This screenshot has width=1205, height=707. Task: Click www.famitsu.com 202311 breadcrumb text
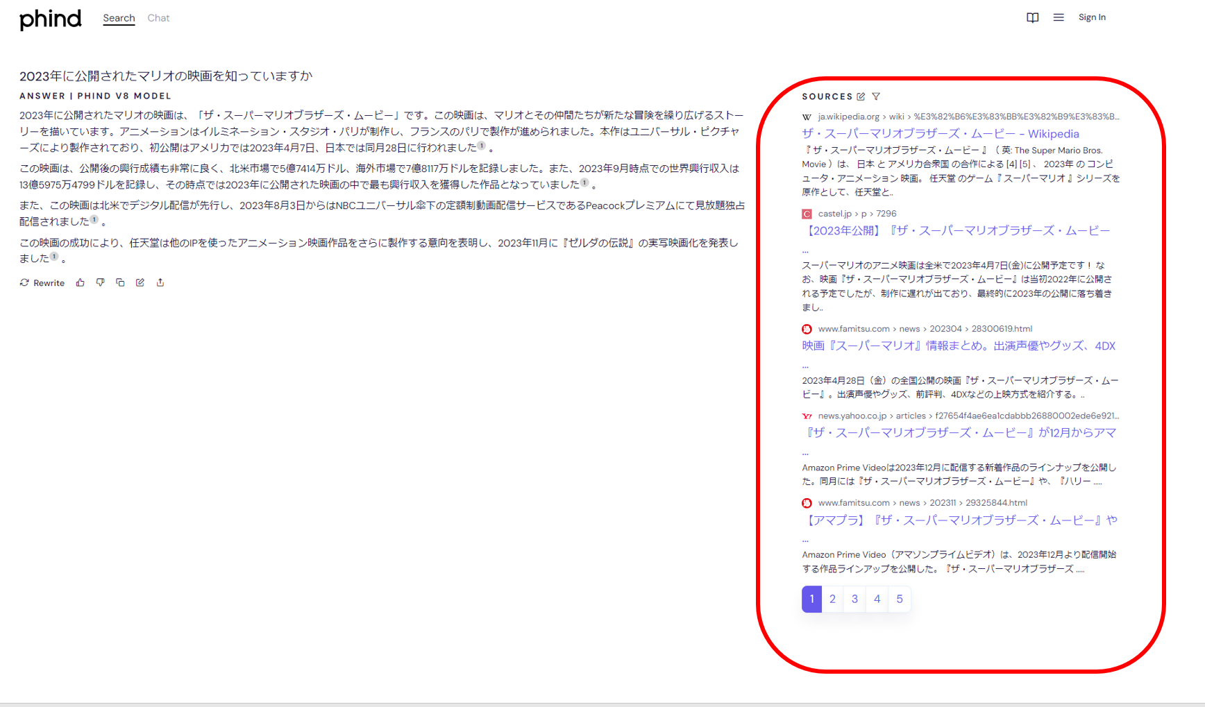922,503
